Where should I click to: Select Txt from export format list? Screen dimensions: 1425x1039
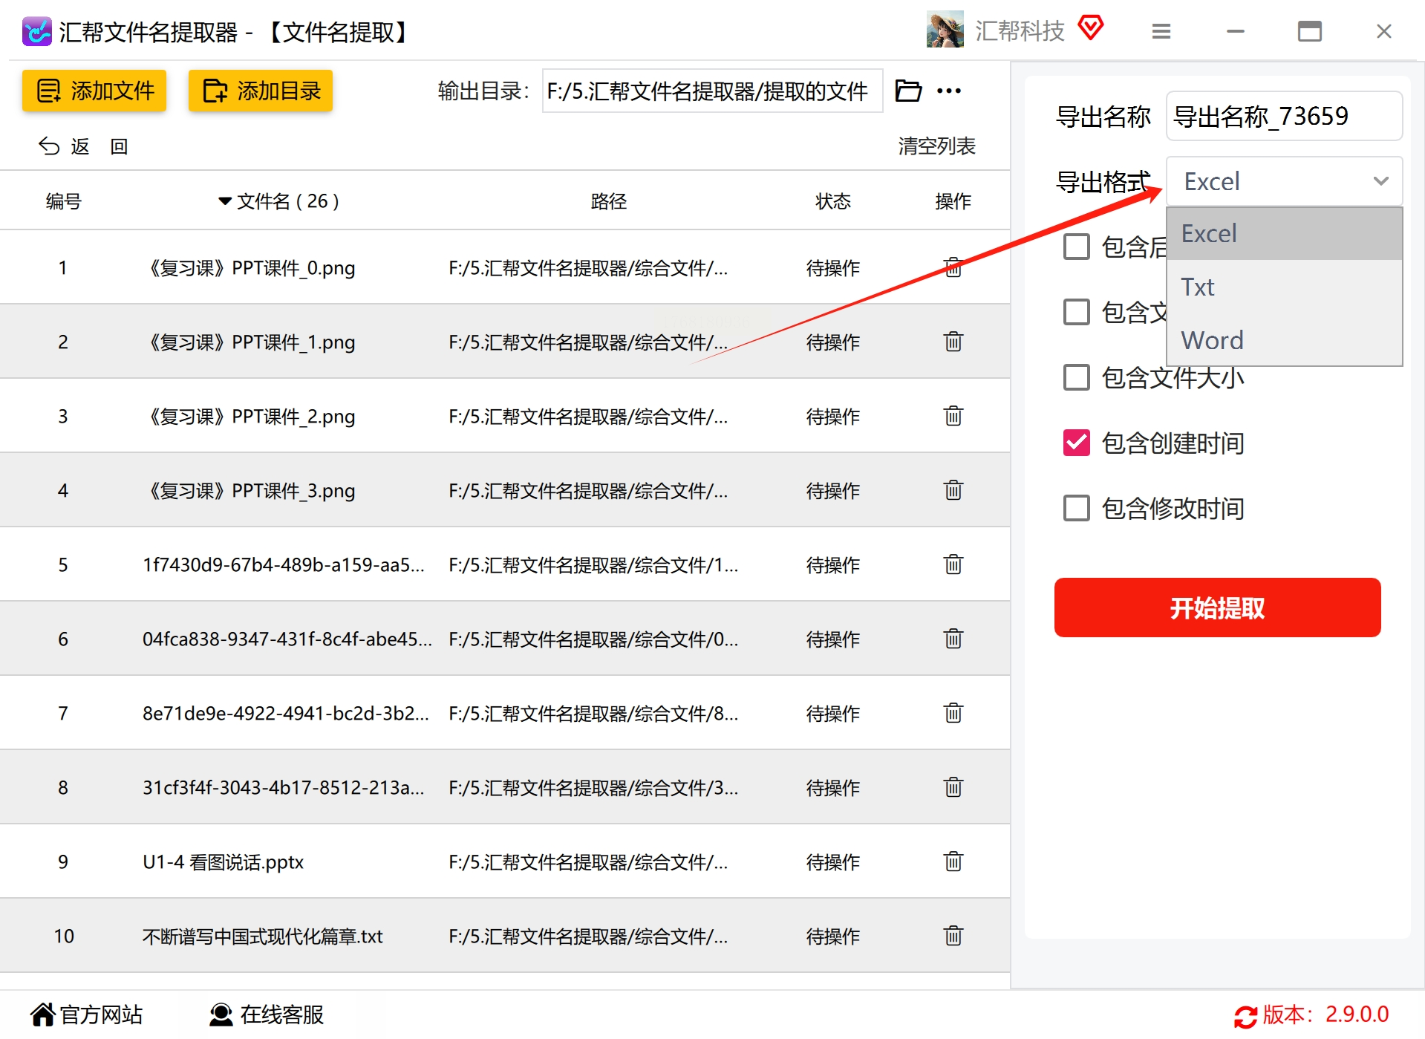(x=1284, y=287)
